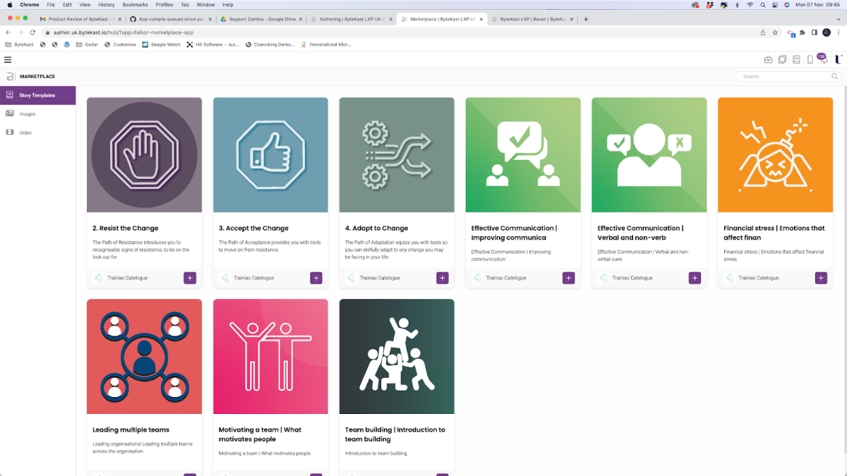
Task: Click the title 2. Resist the Change
Action: point(126,228)
